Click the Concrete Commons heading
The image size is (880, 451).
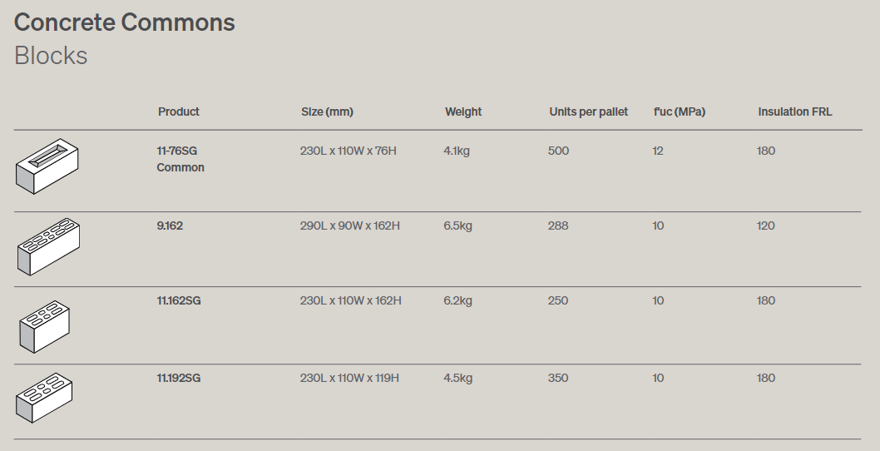pyautogui.click(x=125, y=22)
